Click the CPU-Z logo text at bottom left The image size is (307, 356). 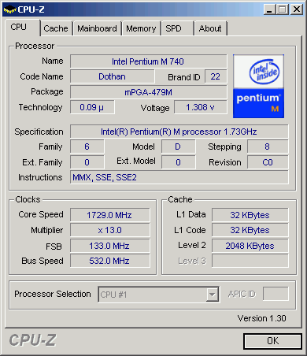coord(32,340)
